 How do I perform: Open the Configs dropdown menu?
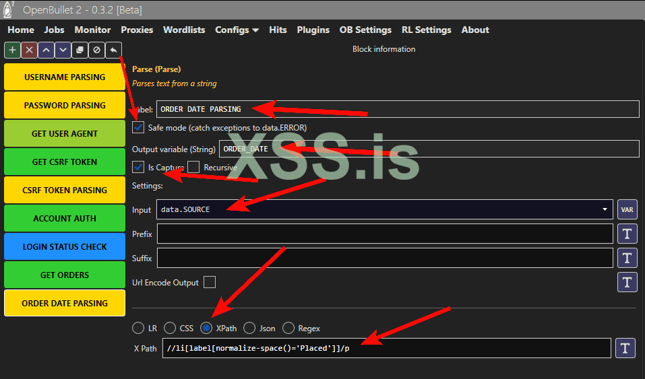(x=237, y=30)
